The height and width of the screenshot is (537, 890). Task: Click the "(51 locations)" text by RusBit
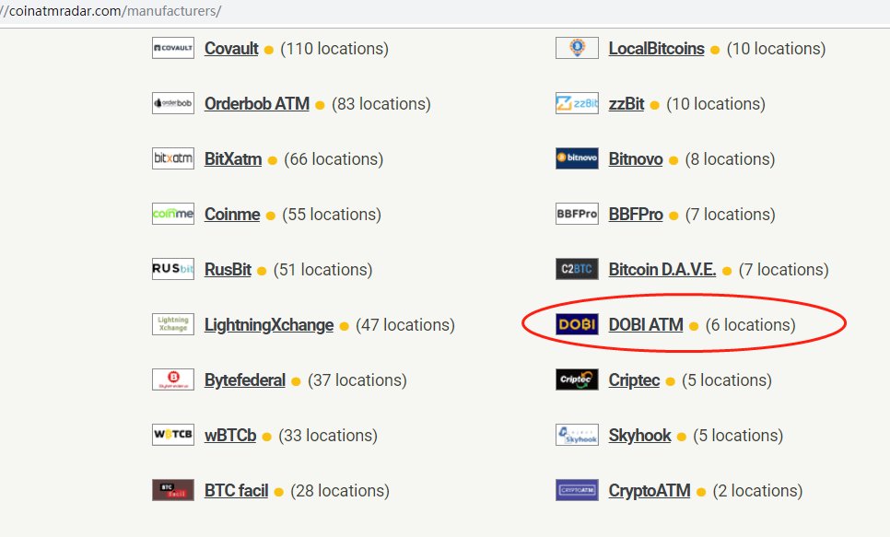pyautogui.click(x=323, y=270)
